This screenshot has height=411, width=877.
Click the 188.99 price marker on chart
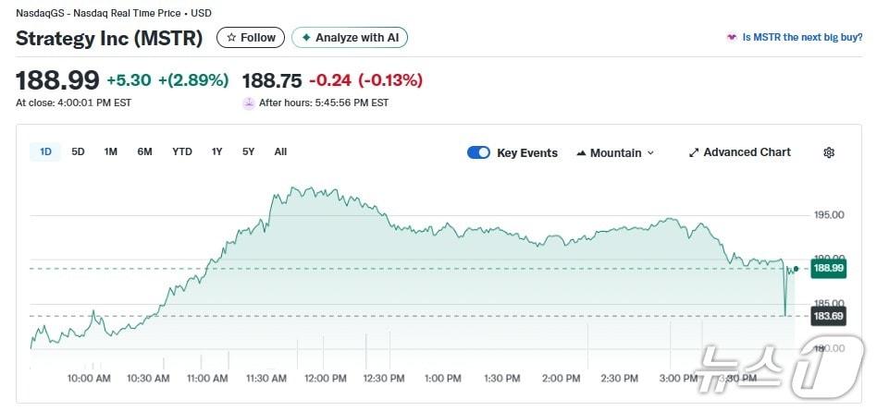(828, 269)
